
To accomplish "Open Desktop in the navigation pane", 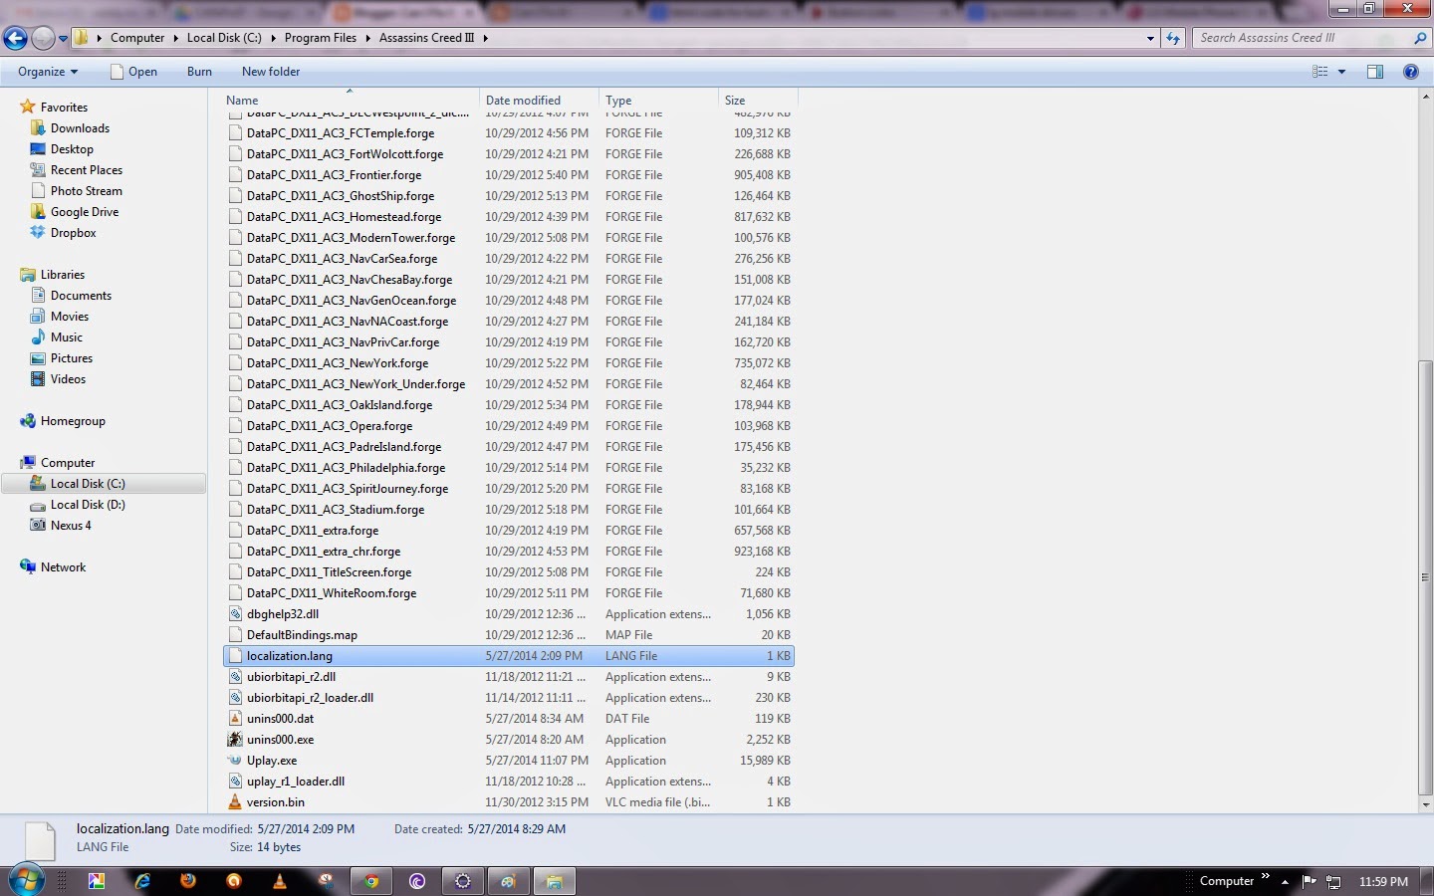I will (72, 149).
